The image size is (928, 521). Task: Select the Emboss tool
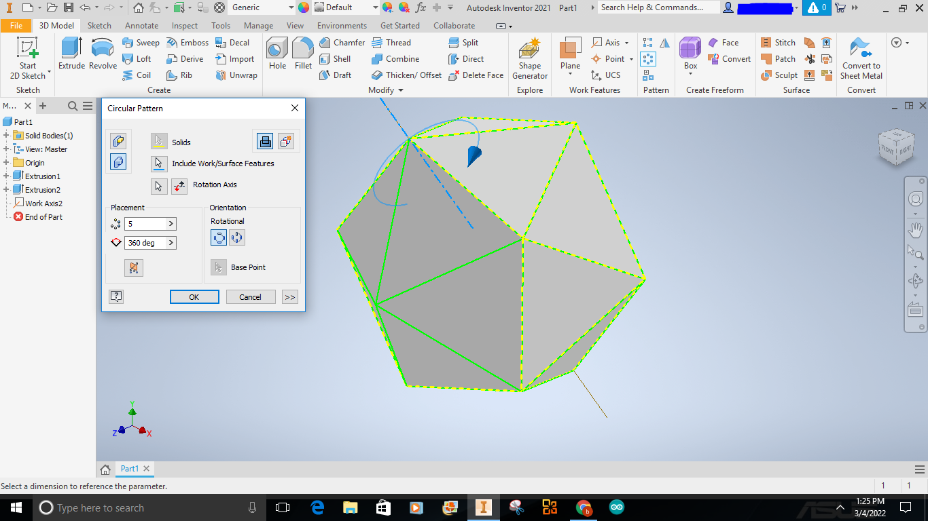(x=188, y=42)
